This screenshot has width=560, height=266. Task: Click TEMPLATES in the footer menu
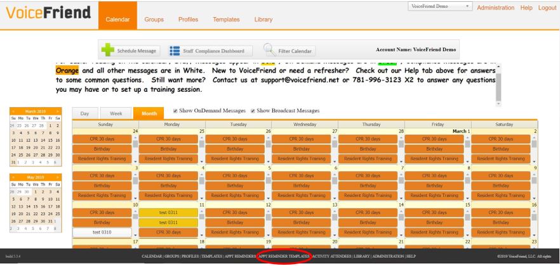click(212, 256)
